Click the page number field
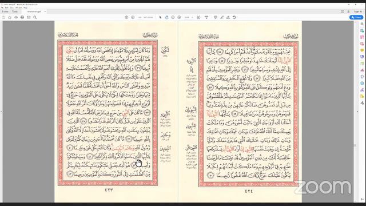 140,17
